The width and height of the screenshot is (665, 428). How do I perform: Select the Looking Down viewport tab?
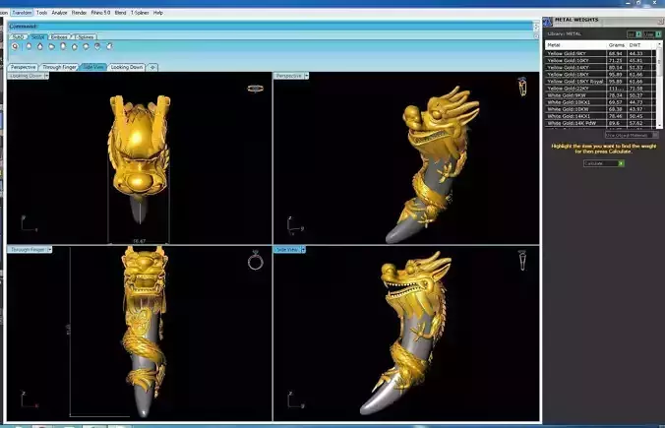tap(127, 67)
